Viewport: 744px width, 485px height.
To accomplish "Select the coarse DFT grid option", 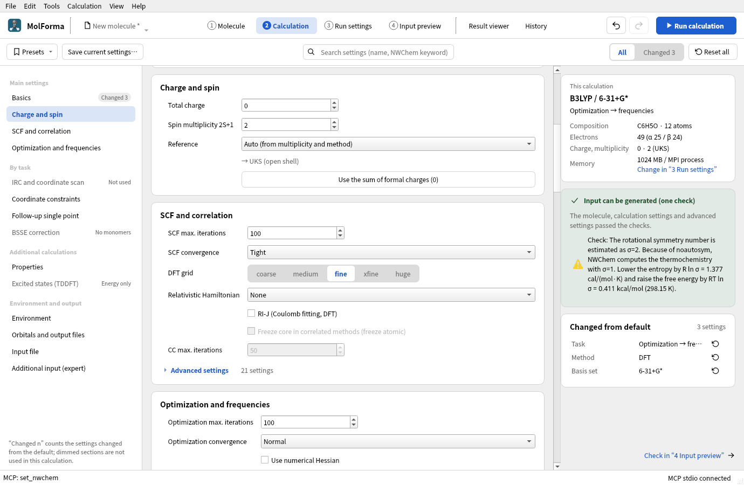I will point(266,274).
